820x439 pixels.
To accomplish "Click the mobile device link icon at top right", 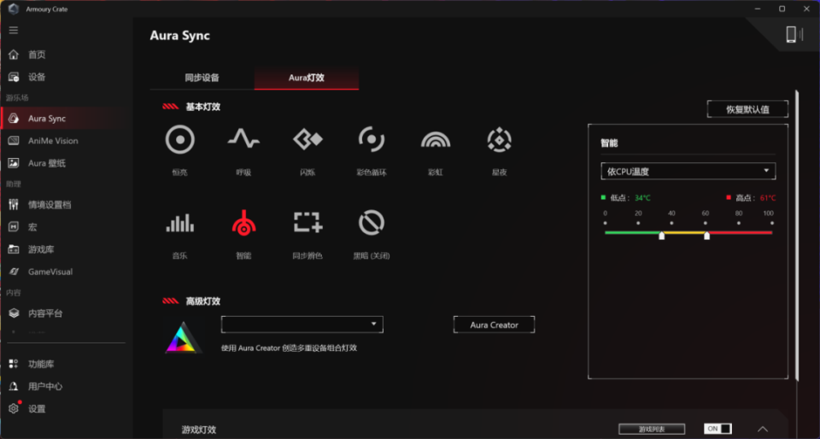I will click(x=794, y=34).
